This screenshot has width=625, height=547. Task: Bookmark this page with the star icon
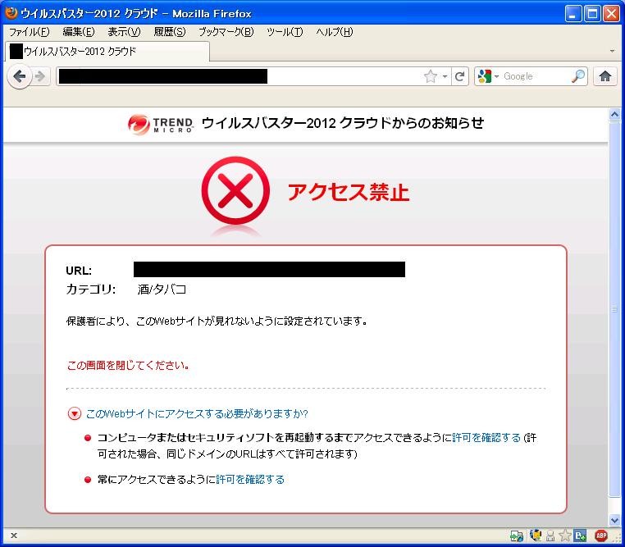[431, 76]
